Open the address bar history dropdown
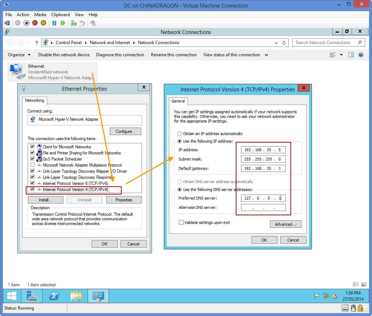This screenshot has height=316, width=372. (x=276, y=43)
